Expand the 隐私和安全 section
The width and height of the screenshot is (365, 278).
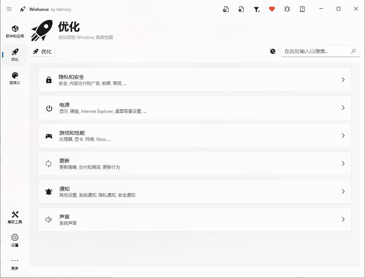pos(195,79)
